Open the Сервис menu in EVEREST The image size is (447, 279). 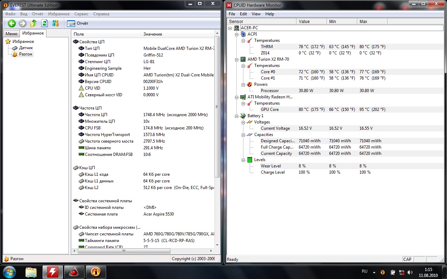click(81, 14)
